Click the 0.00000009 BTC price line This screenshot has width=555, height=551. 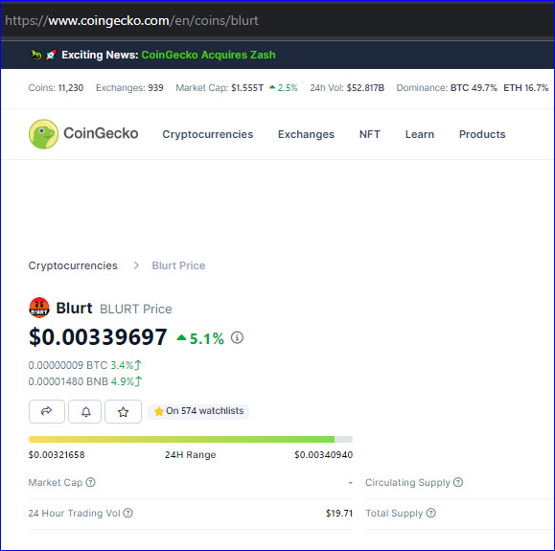pyautogui.click(x=84, y=365)
